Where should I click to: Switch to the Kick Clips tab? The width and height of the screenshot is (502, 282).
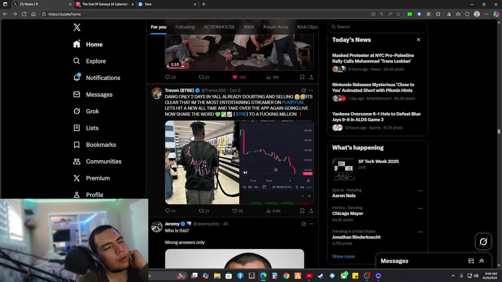pyautogui.click(x=307, y=27)
